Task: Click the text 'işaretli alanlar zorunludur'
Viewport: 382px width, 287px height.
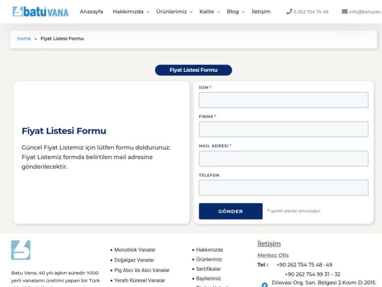Action: click(x=295, y=211)
